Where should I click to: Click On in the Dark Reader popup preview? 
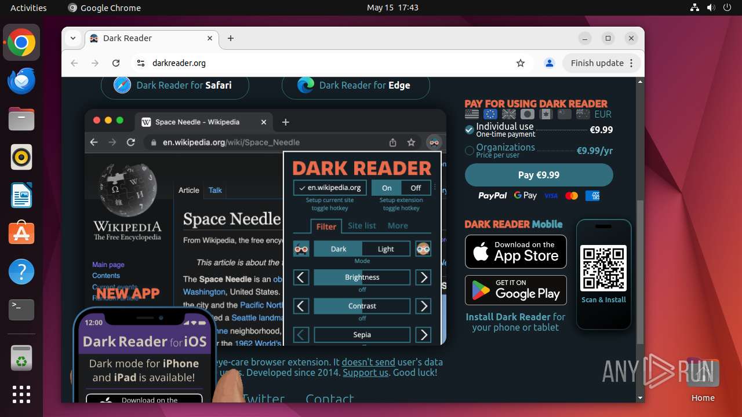(387, 188)
